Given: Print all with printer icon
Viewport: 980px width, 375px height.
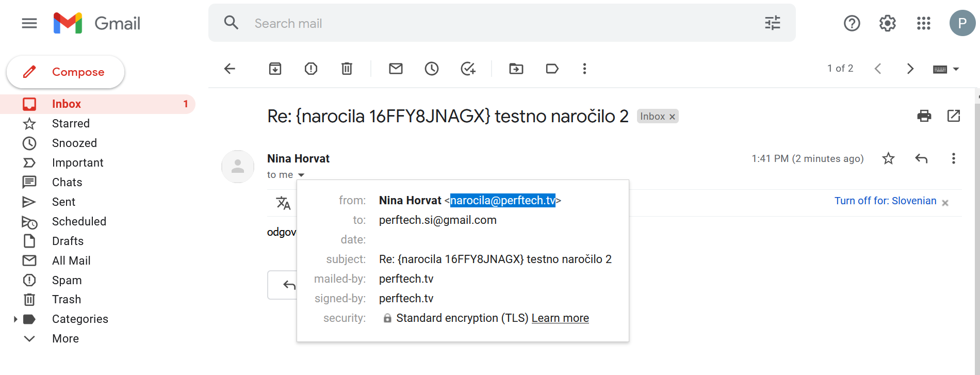Looking at the screenshot, I should coord(924,116).
